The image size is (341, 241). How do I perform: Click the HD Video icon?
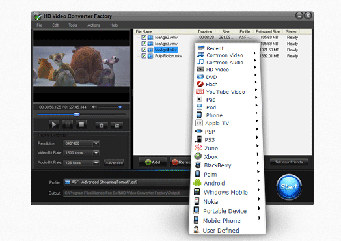point(200,69)
